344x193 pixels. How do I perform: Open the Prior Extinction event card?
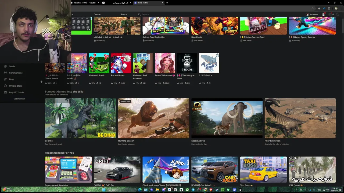300,118
